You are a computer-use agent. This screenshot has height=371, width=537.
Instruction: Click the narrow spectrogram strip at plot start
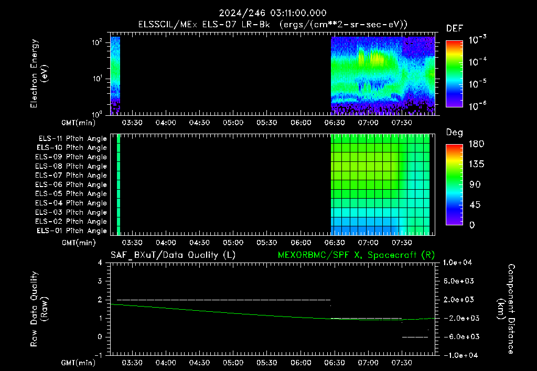(115, 75)
